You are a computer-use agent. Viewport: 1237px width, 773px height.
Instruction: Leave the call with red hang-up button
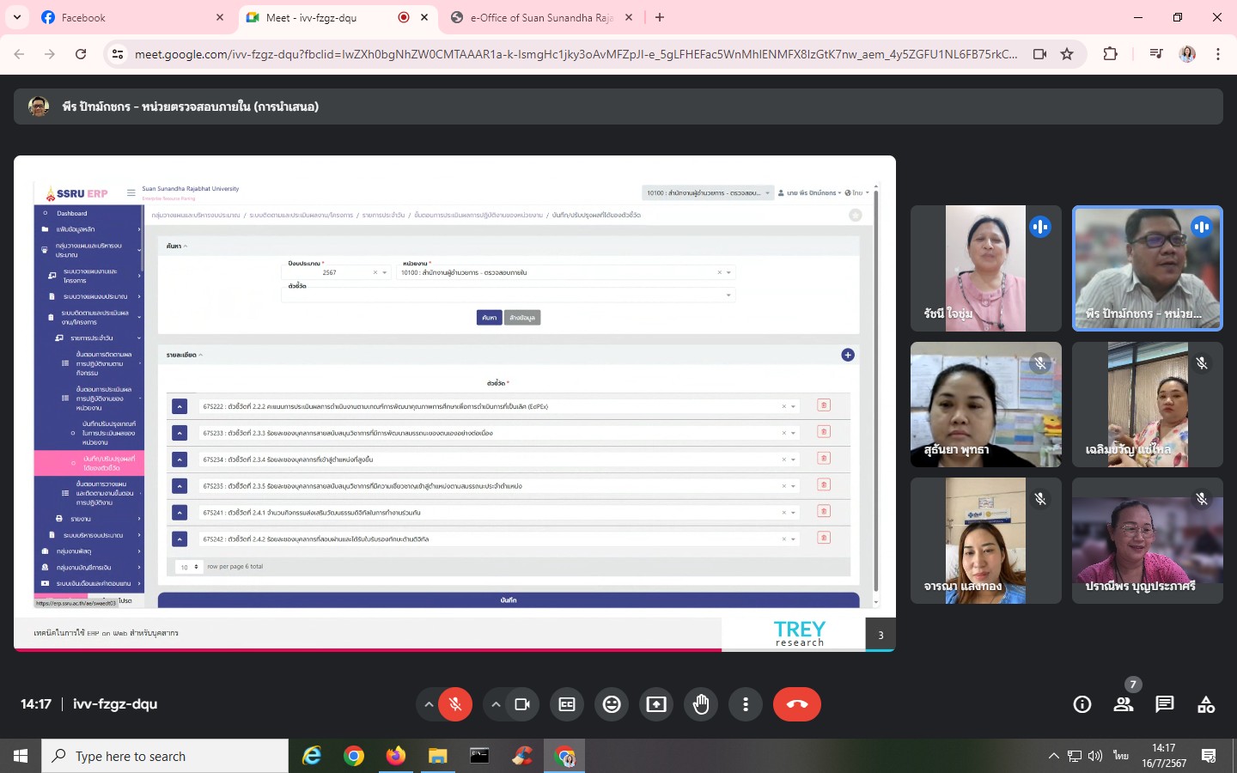point(796,704)
